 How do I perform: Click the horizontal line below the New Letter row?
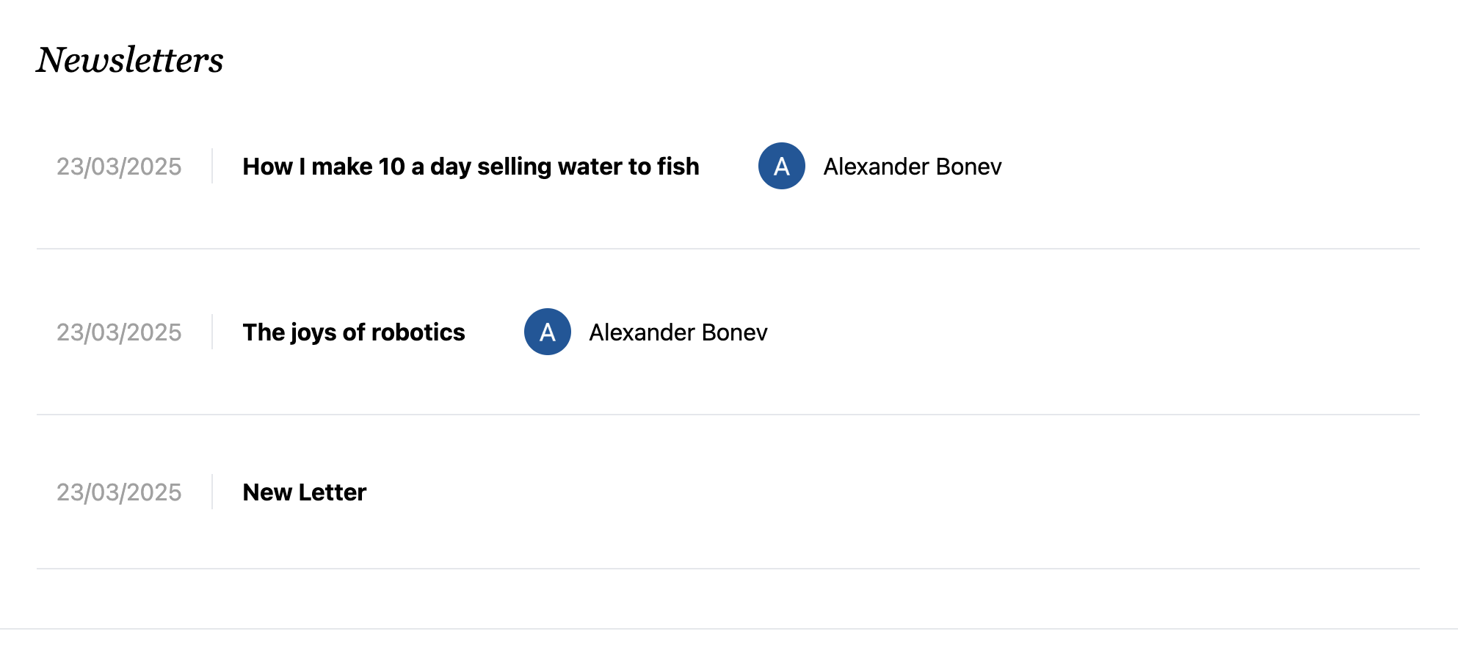[727, 569]
